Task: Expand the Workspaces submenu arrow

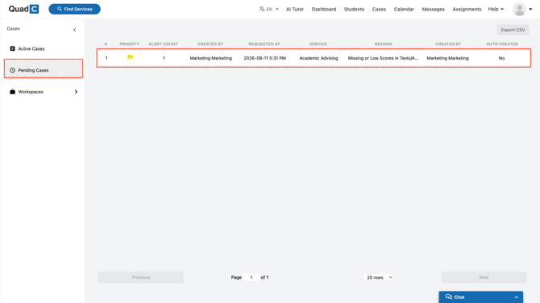Action: (x=76, y=92)
